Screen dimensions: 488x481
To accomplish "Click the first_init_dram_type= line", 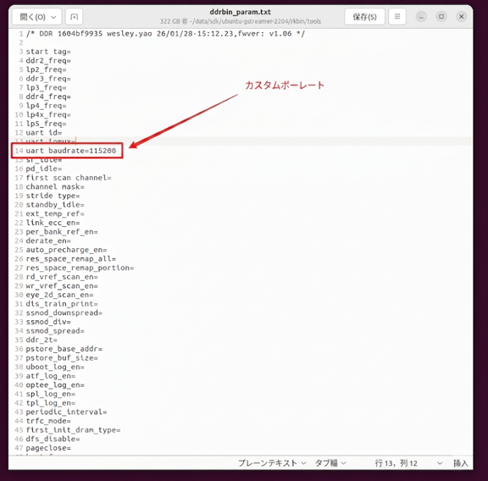I will (x=73, y=430).
